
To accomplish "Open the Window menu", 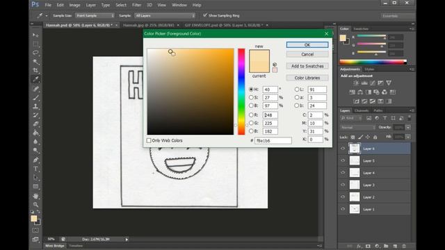I will tap(179, 5).
